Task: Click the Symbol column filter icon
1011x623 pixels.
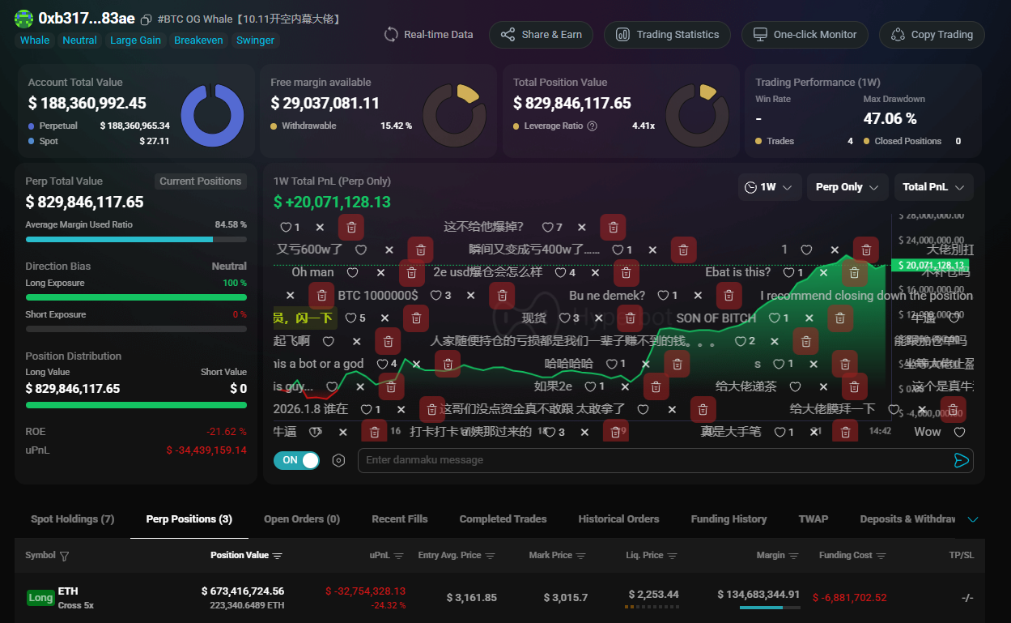Action: 65,556
